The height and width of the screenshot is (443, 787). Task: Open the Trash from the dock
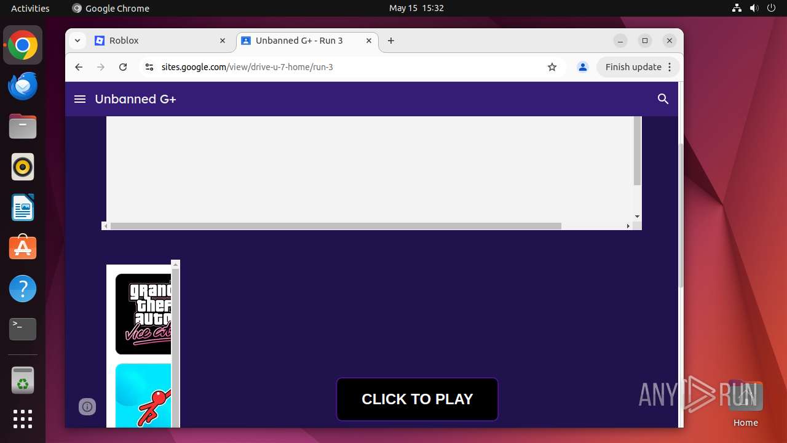coord(23,380)
